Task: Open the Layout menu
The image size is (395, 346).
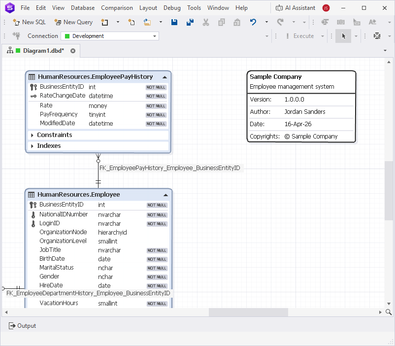Action: [x=148, y=8]
